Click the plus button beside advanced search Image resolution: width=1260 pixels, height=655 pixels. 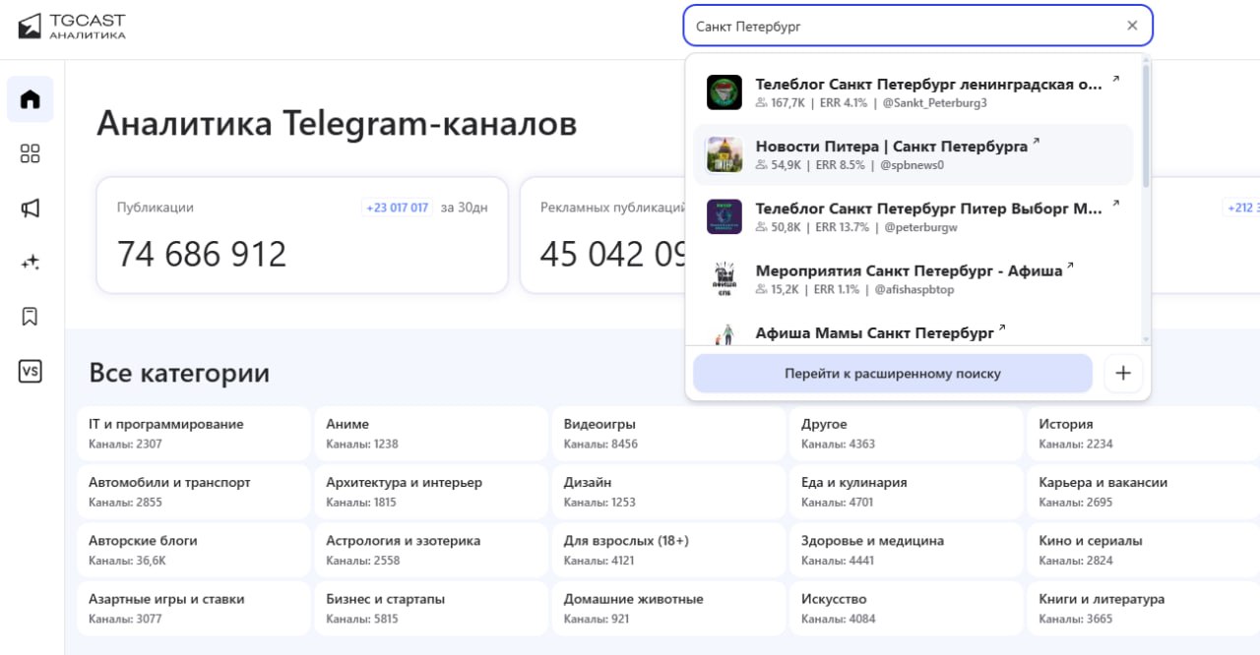[1123, 374]
